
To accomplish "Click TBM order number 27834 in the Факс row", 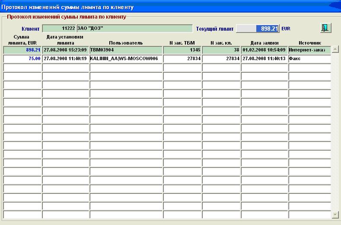I will [x=182, y=58].
